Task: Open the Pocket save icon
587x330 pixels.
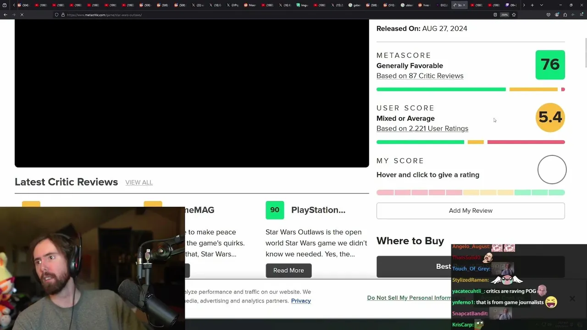Action: pyautogui.click(x=548, y=15)
